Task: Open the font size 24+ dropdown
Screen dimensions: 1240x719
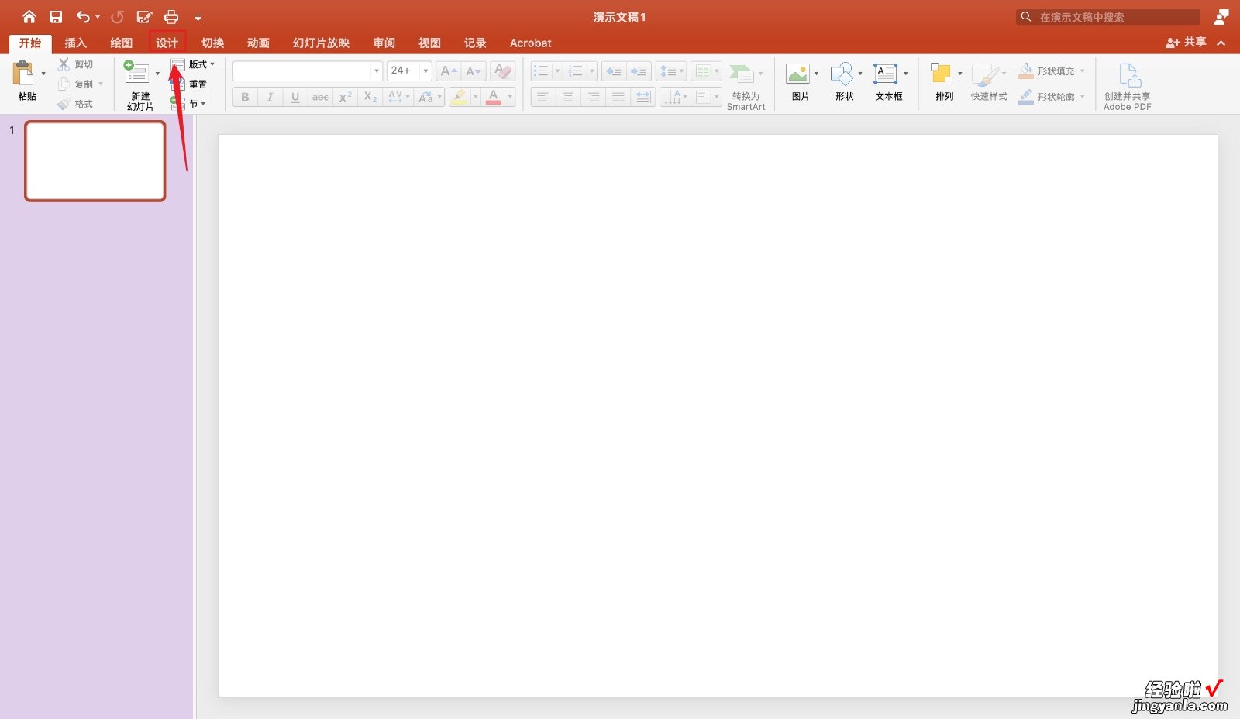Action: 425,71
